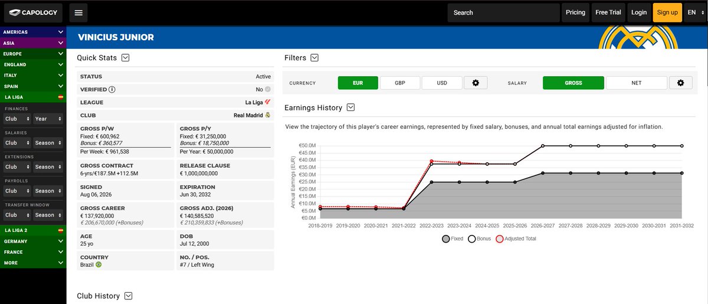Click the Expiration date Jun 30, 2032
Screen dimensions: 708x304
click(195, 195)
